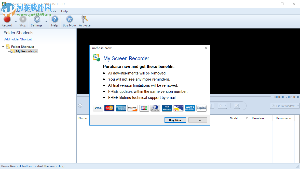Viewport: 300px width, 169px height.
Task: Toggle mute with the speaker icon
Action: (221, 105)
